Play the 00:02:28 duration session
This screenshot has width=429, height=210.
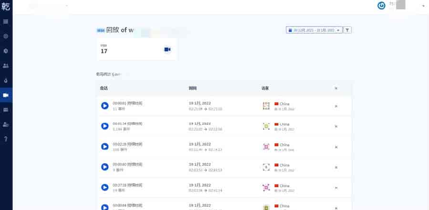105,147
